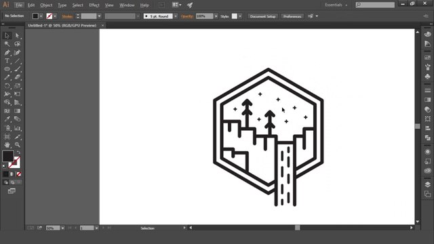
Task: Open the Swatches panel icon
Action: 428,58
